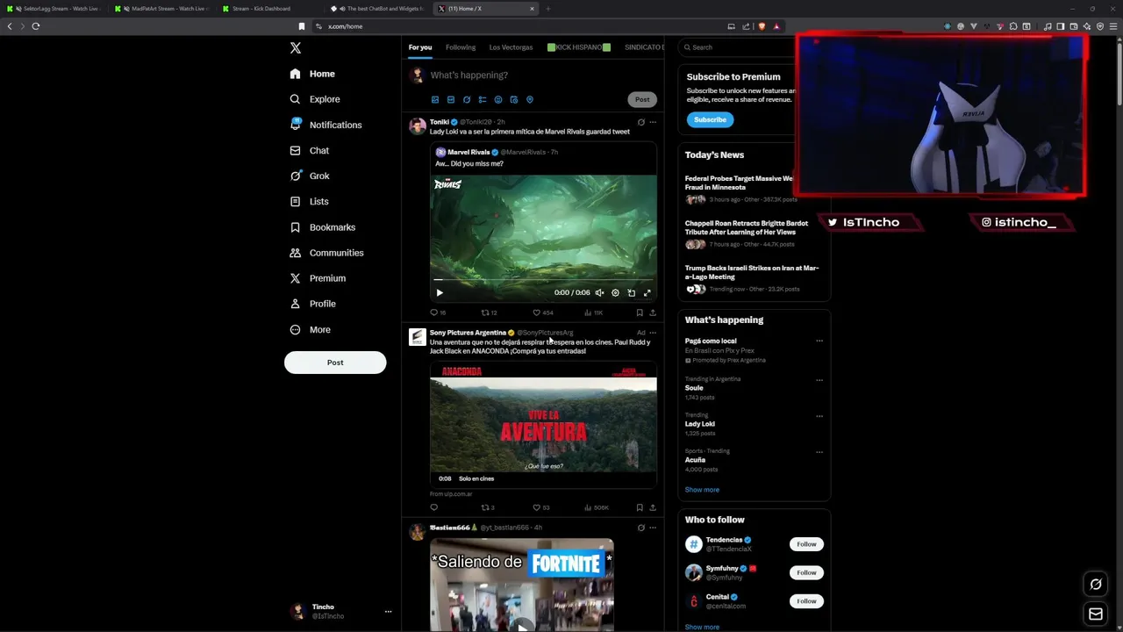Open Profile in the sidebar
The width and height of the screenshot is (1123, 632).
pyautogui.click(x=312, y=304)
